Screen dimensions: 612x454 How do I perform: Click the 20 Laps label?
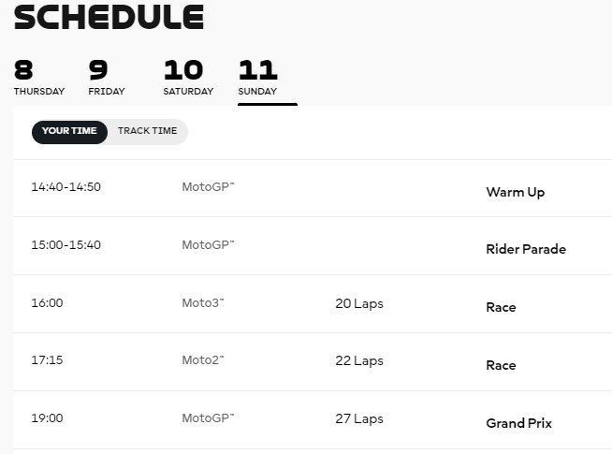click(x=359, y=303)
